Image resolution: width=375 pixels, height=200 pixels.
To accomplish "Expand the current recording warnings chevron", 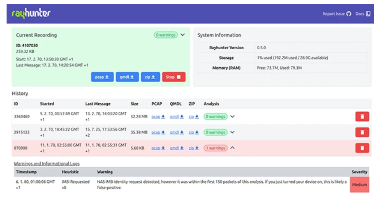I will pyautogui.click(x=183, y=35).
